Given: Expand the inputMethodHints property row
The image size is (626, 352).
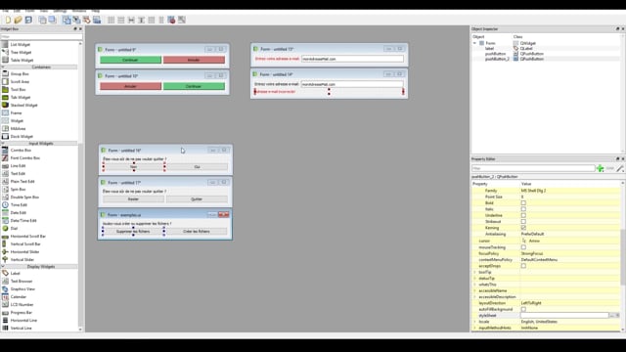Looking at the screenshot, I should [x=475, y=328].
